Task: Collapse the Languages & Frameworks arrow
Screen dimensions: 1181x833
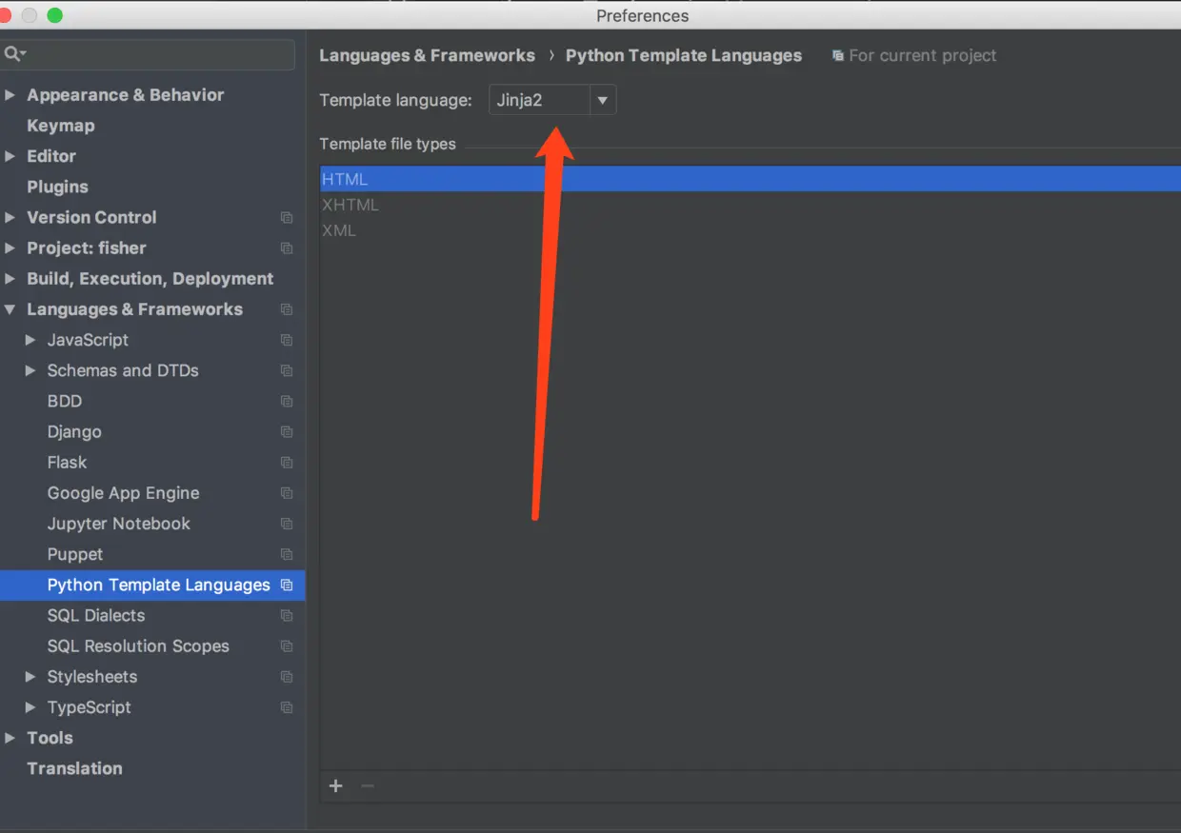Action: point(10,309)
